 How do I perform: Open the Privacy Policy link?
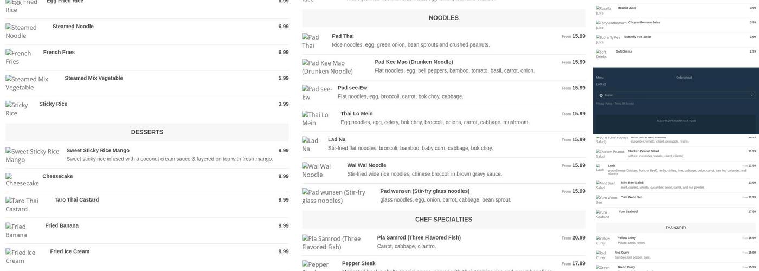[x=604, y=104]
